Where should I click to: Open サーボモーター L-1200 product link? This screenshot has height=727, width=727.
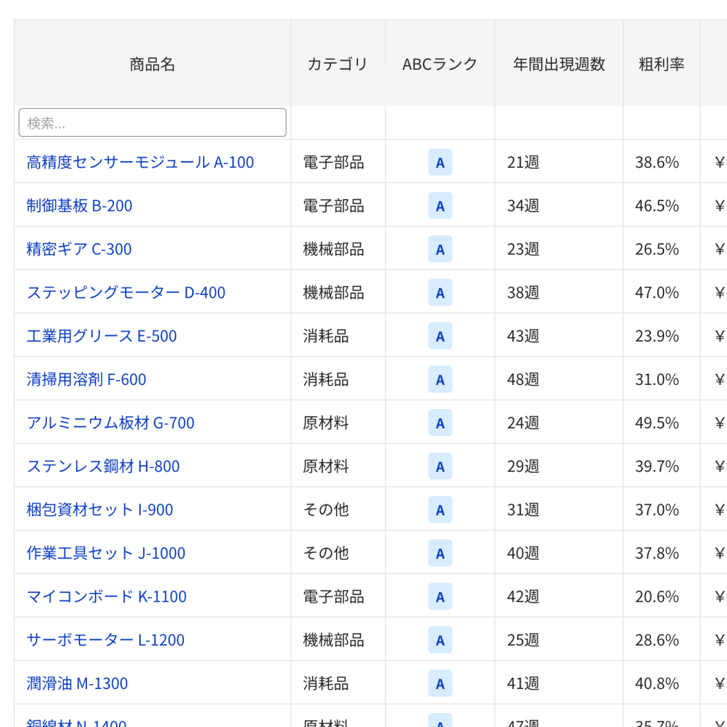(x=105, y=640)
